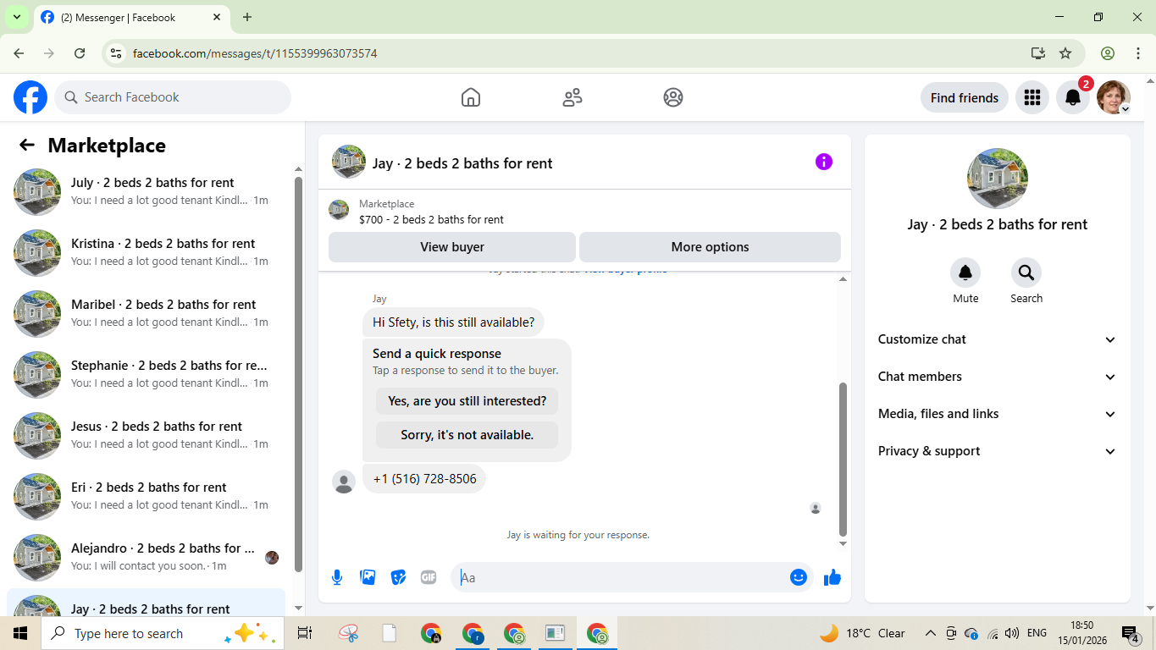Open Task View on taskbar

point(305,633)
